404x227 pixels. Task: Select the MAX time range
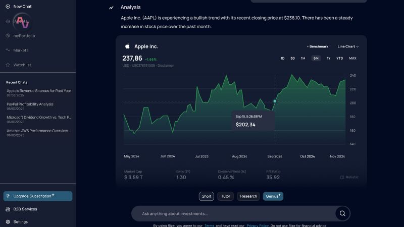tap(352, 59)
